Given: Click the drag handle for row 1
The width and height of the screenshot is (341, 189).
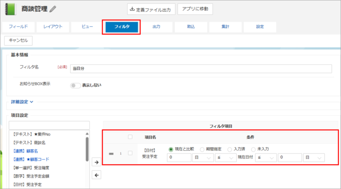Looking at the screenshot, I should tap(111, 154).
